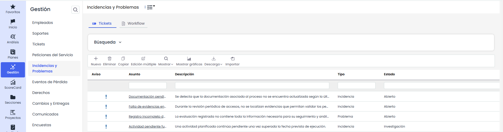
Task: Expand the Mostrar dropdown
Action: [166, 61]
